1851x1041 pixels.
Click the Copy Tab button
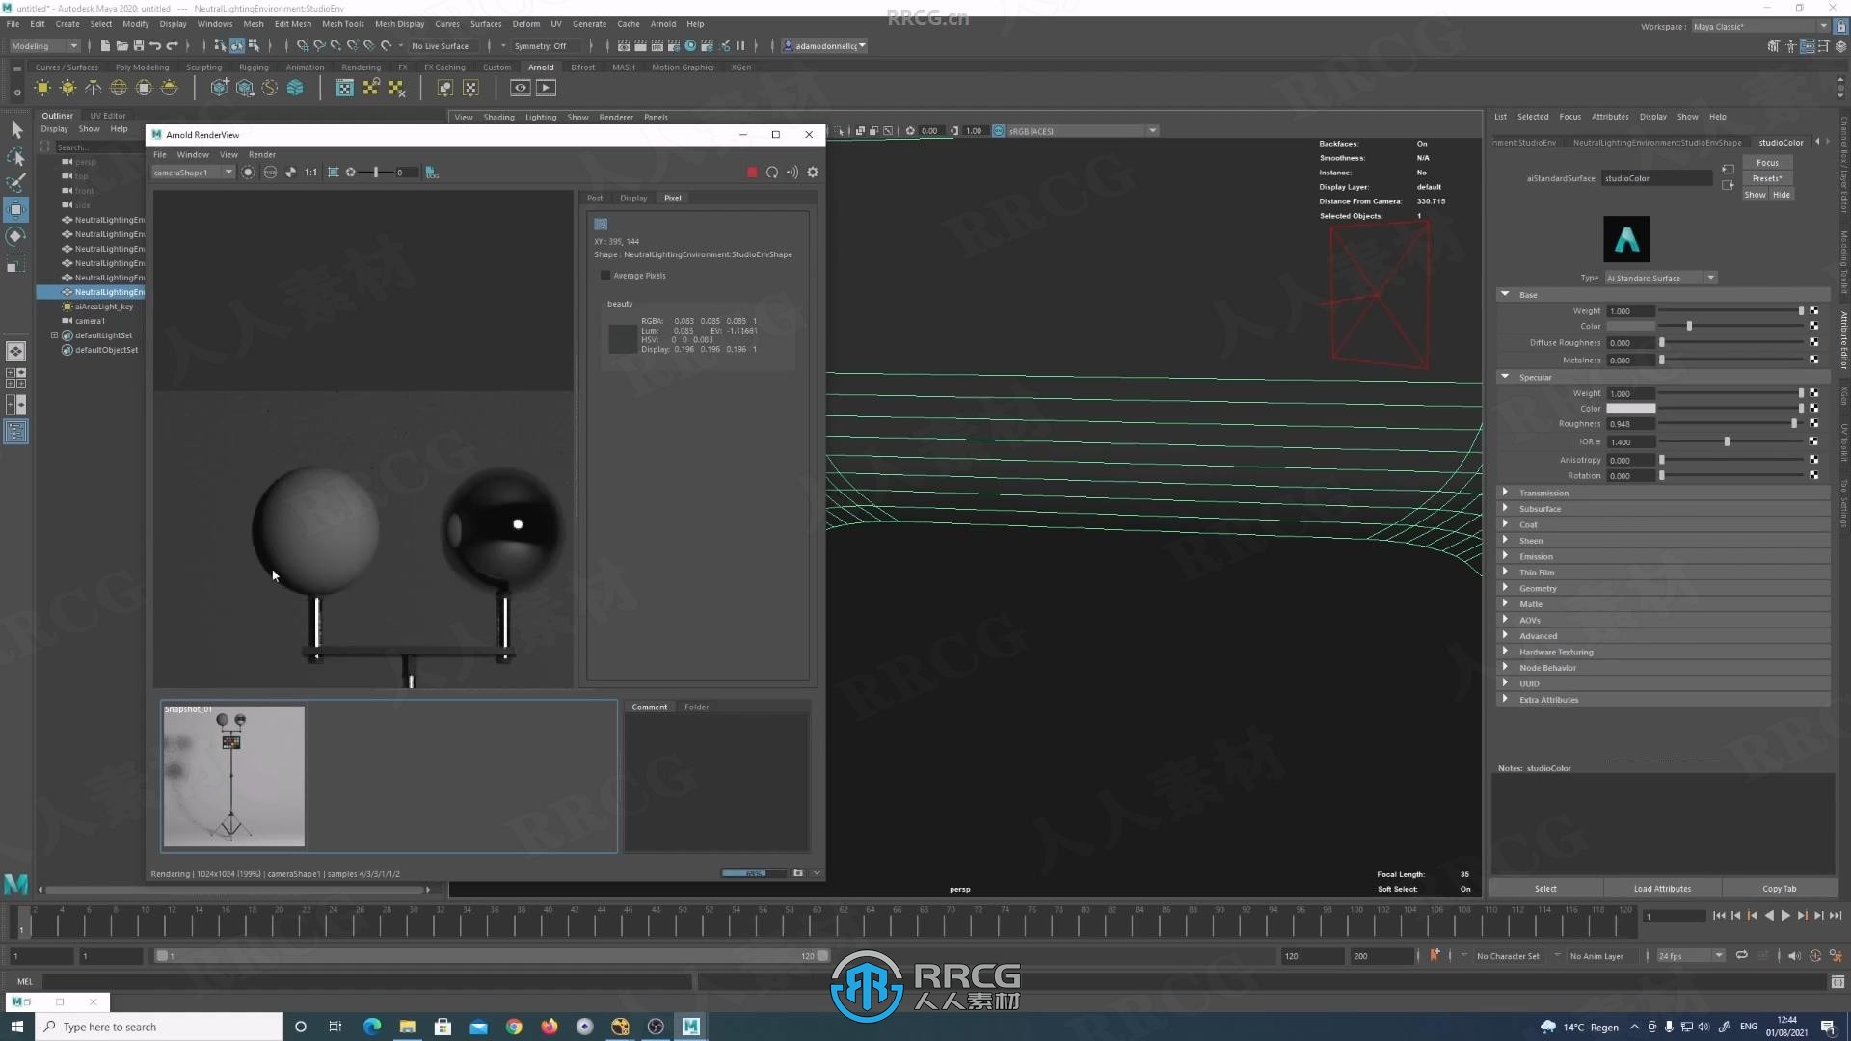pyautogui.click(x=1779, y=888)
